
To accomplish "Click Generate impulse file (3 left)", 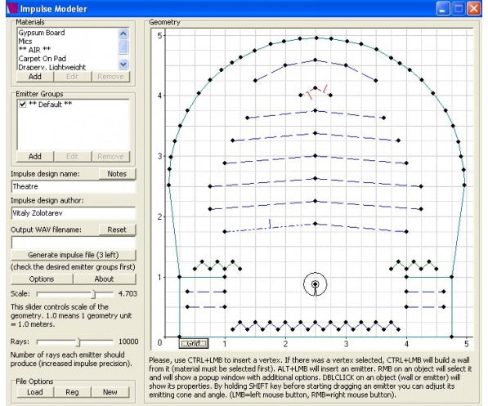I will tap(74, 255).
